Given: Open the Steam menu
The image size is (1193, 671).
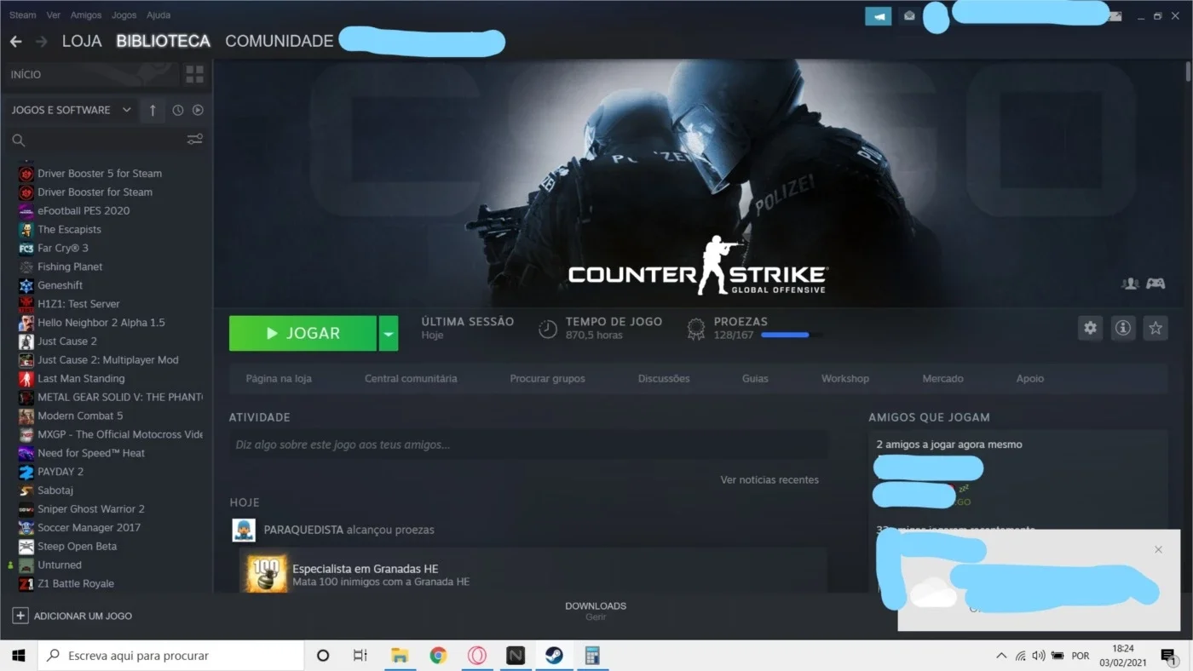Looking at the screenshot, I should 23,15.
